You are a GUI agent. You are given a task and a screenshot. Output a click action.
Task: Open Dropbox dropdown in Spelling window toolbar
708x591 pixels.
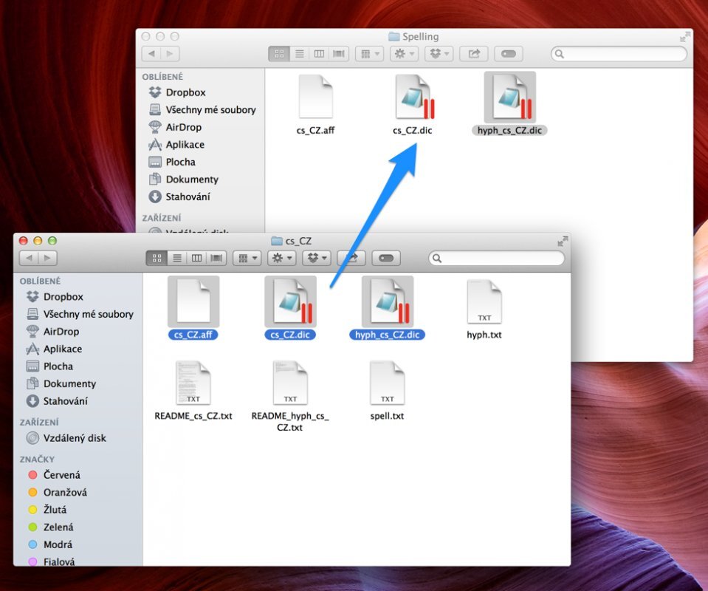tap(439, 54)
